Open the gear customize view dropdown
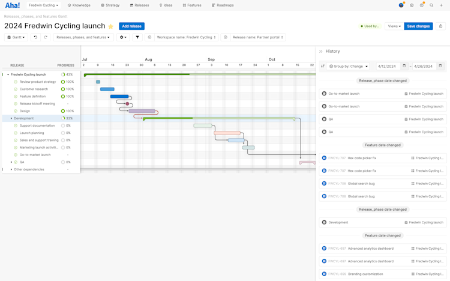 point(123,37)
